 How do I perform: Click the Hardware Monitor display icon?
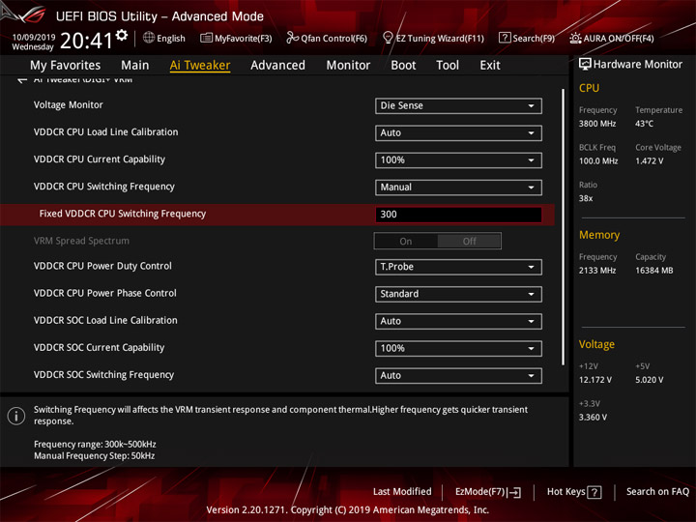point(585,65)
